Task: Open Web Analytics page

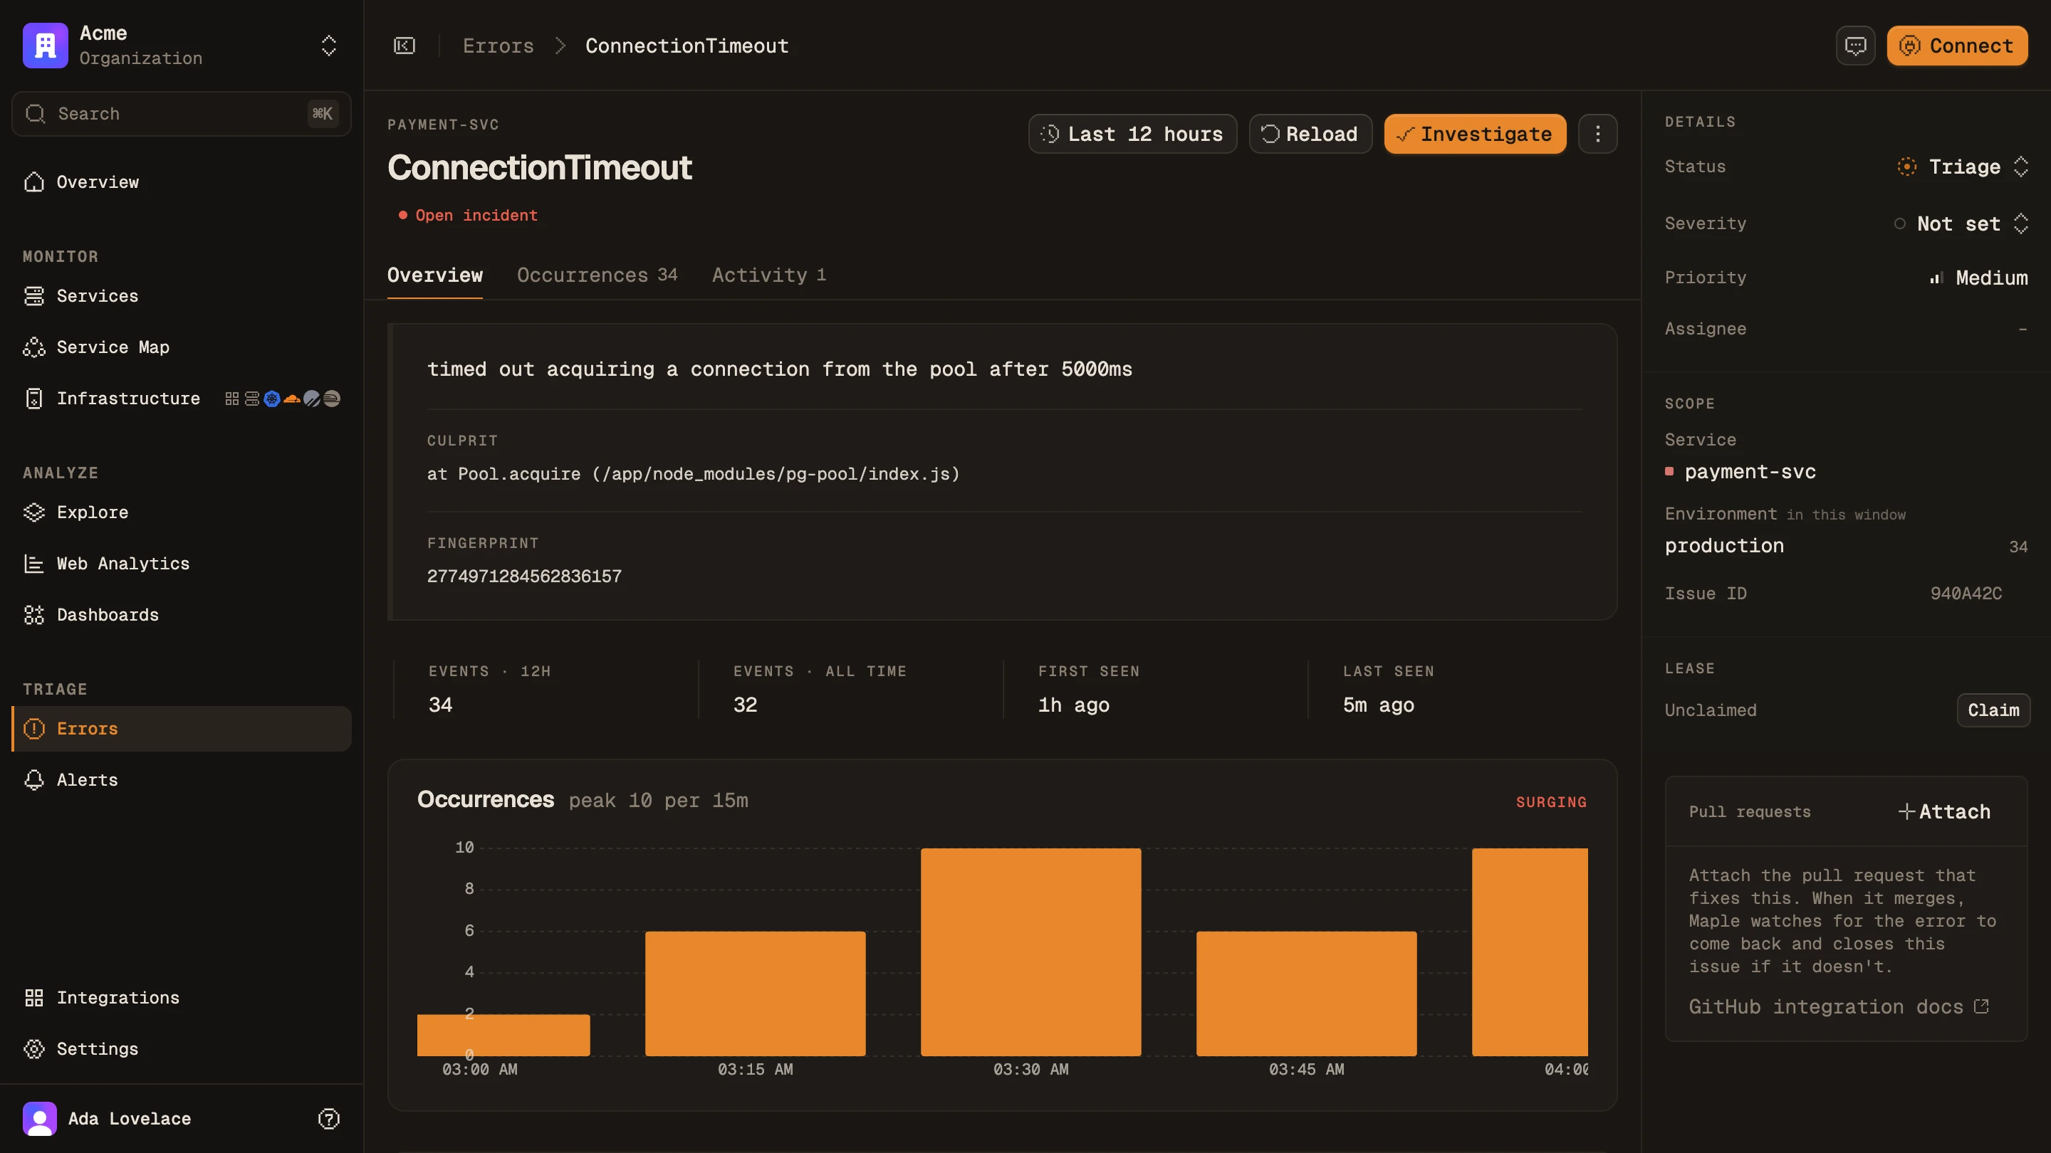Action: point(182,564)
